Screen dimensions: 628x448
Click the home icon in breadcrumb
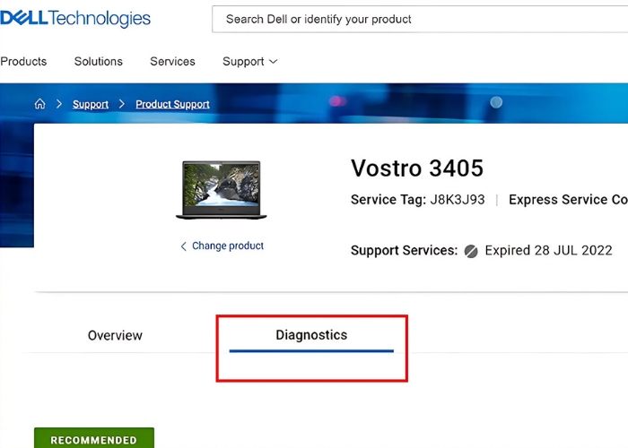pos(39,104)
